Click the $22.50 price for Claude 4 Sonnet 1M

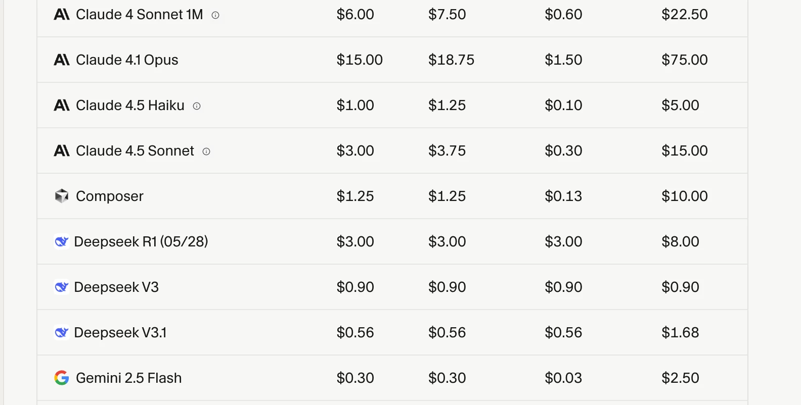tap(684, 15)
